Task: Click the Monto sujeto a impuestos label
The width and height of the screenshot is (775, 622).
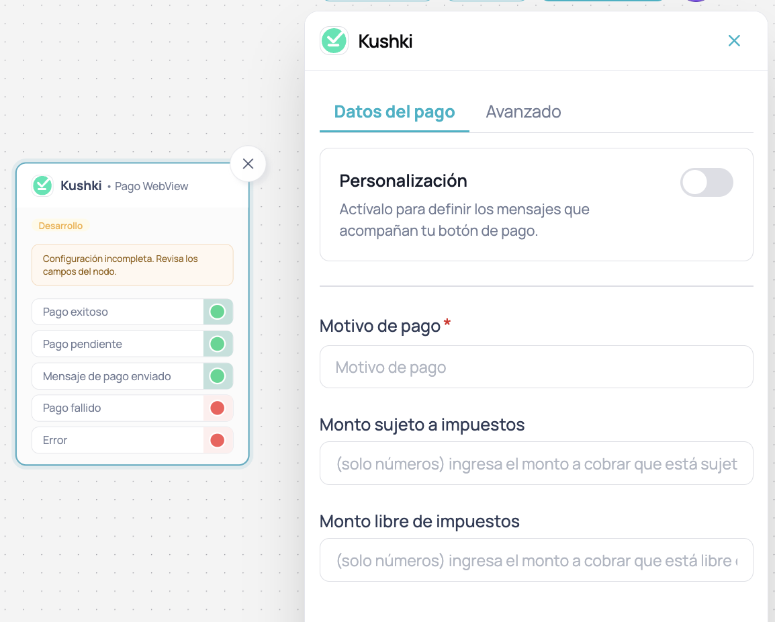Action: [x=422, y=425]
